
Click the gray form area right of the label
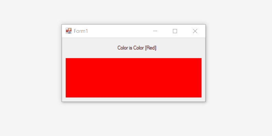181,48
